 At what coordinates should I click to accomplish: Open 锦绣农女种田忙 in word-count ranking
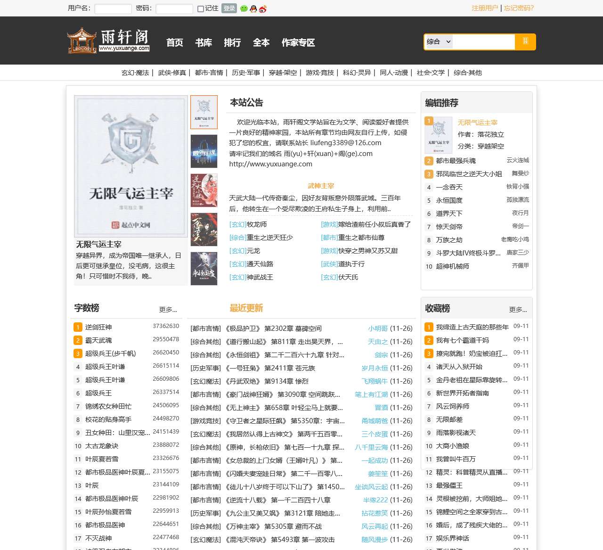point(108,406)
